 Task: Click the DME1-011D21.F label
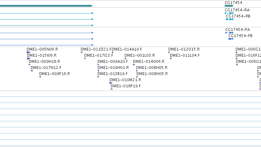coord(96,49)
